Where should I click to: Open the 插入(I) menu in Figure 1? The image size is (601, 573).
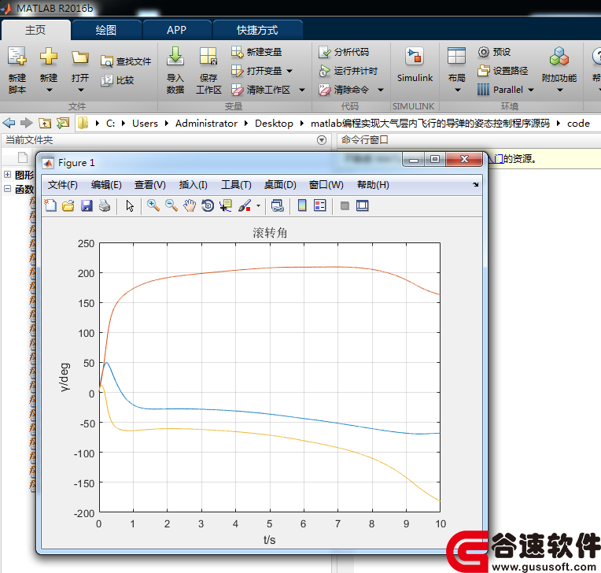click(x=193, y=185)
